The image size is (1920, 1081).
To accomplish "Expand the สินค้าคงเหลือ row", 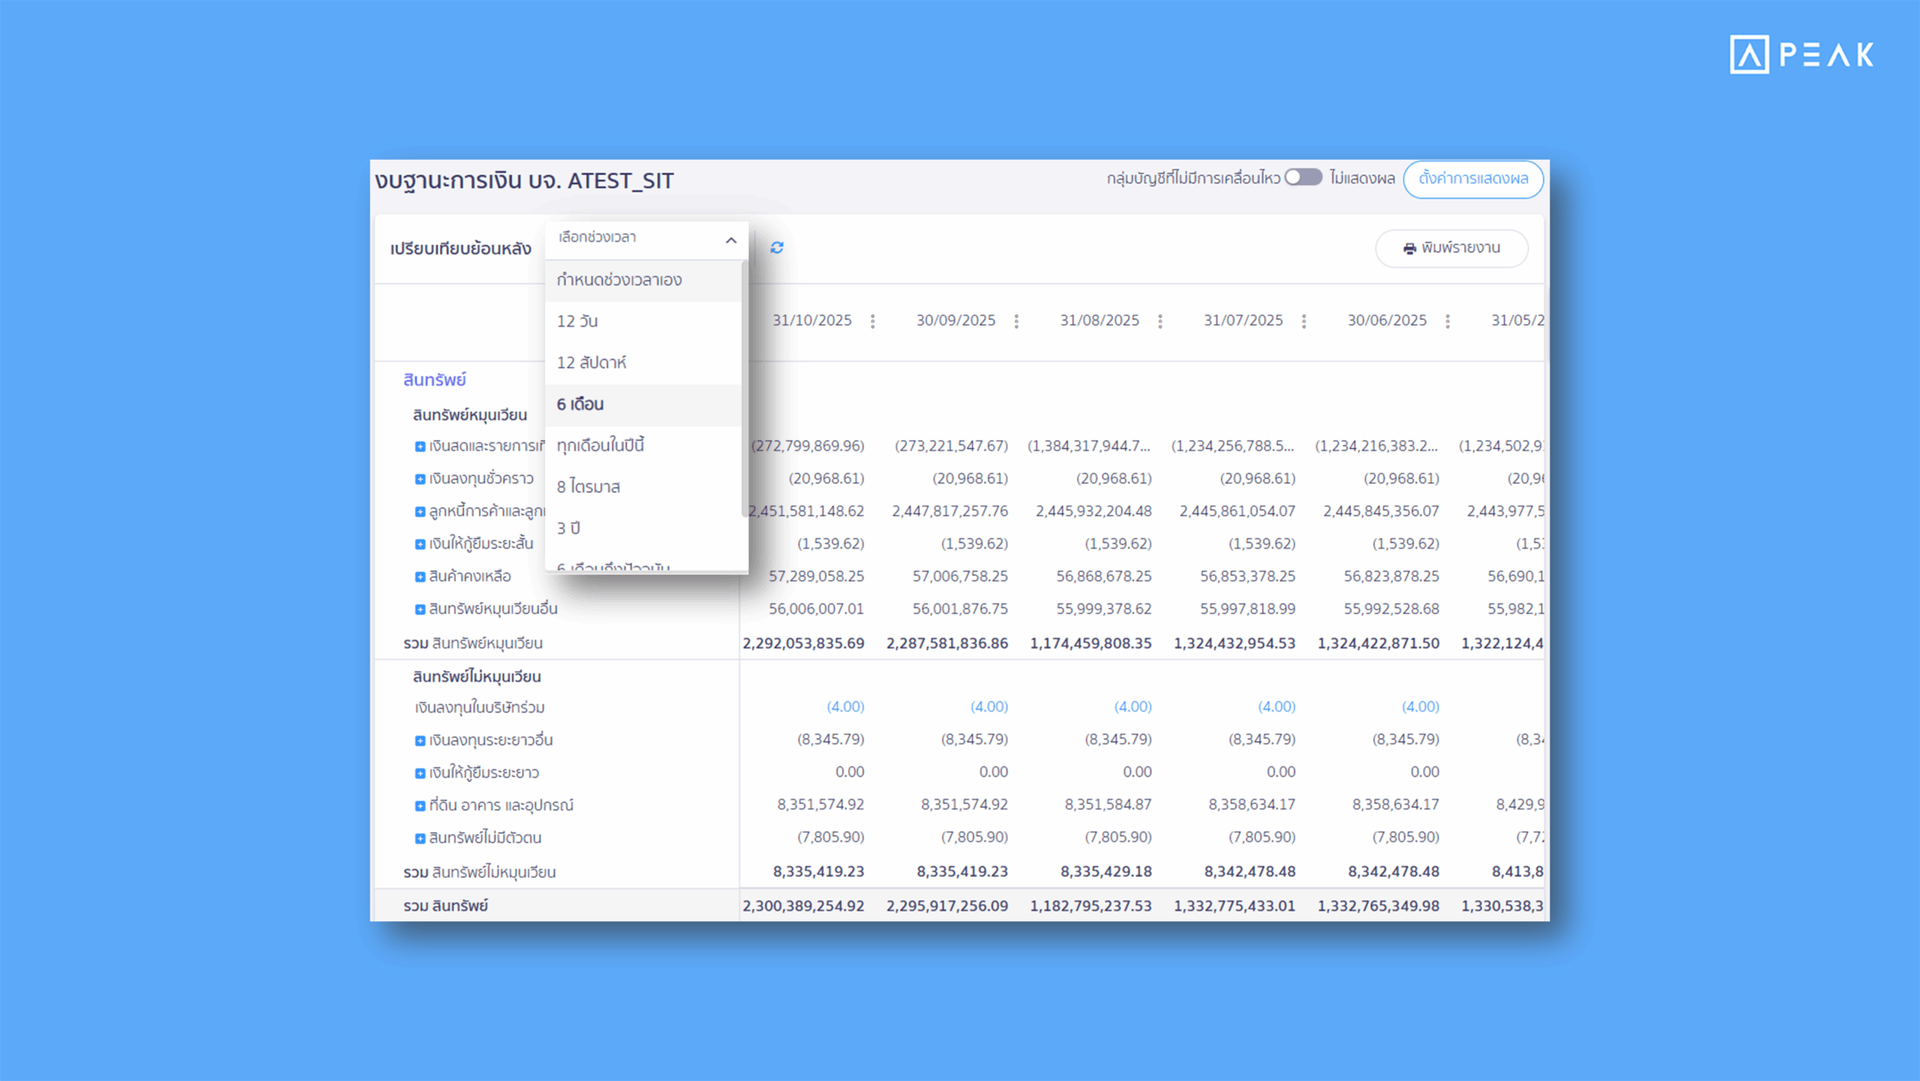I will click(x=420, y=577).
